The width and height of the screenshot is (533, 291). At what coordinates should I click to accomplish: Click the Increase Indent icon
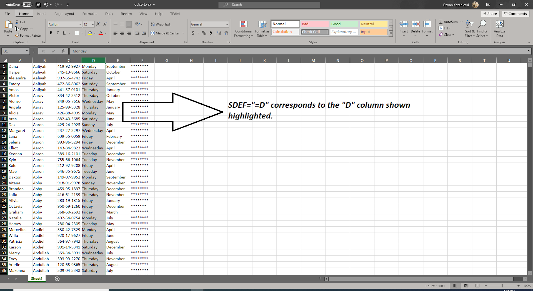click(x=144, y=33)
